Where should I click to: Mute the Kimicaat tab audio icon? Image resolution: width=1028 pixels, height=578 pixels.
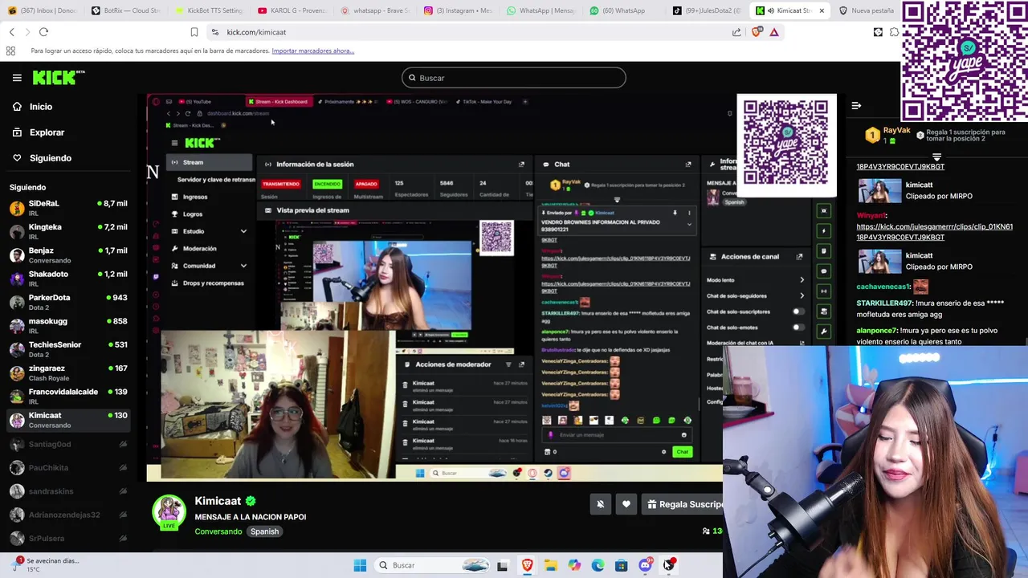(x=771, y=10)
